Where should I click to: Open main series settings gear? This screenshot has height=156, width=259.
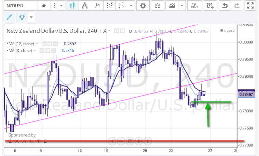[x=122, y=31]
